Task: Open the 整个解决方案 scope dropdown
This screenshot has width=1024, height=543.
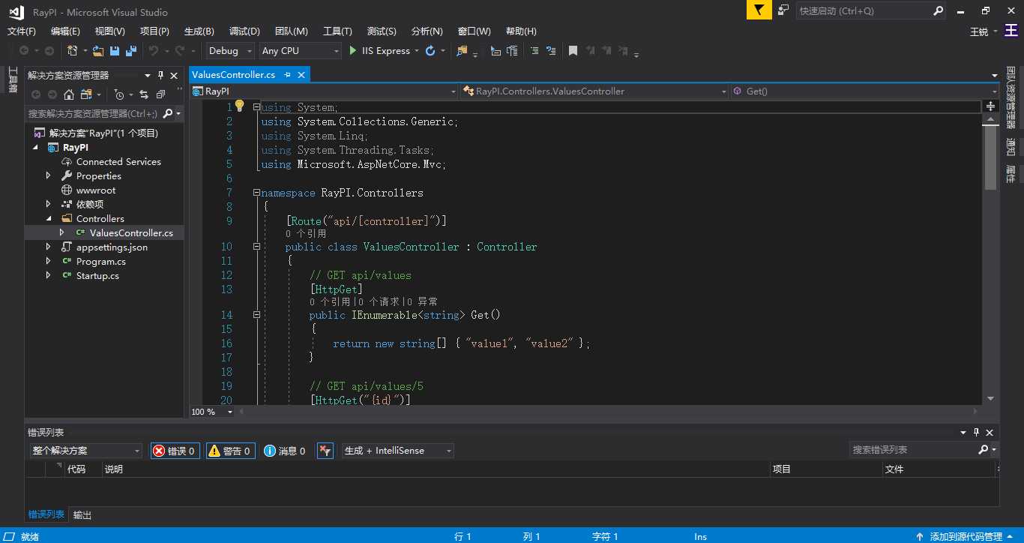Action: coord(85,451)
